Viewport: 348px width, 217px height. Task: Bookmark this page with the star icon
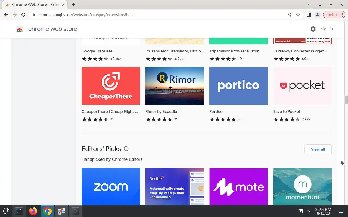(298, 15)
